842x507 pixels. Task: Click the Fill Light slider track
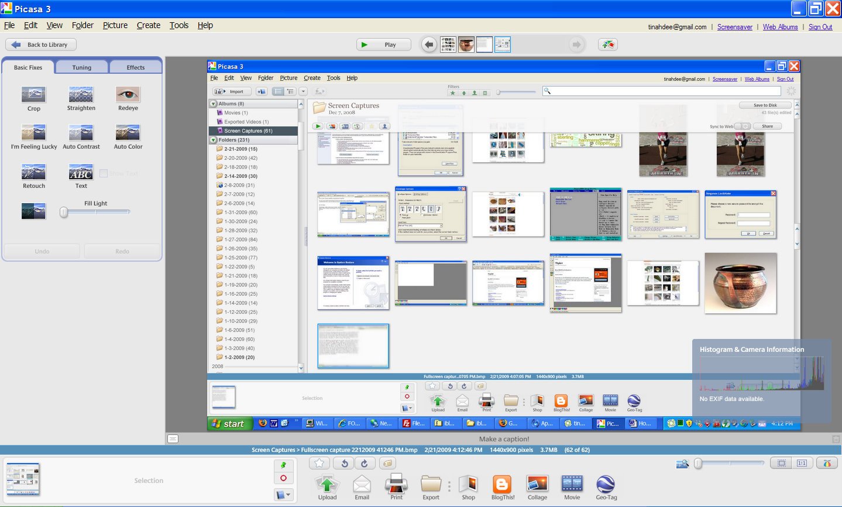97,212
